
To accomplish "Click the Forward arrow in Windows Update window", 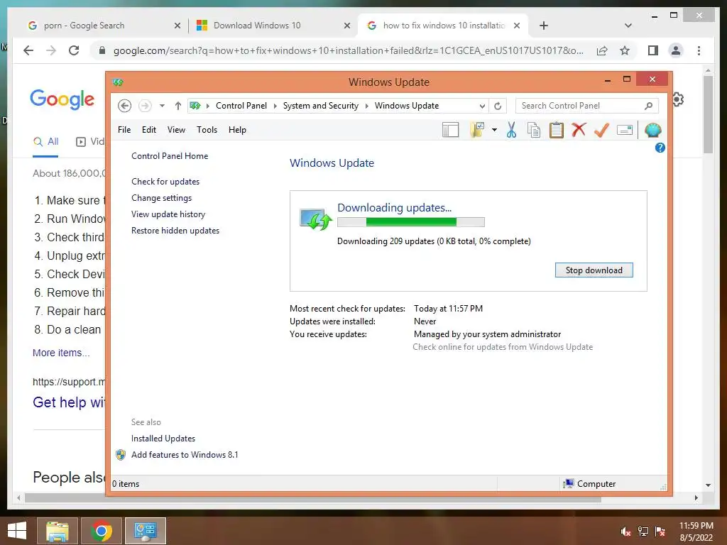I will point(145,106).
